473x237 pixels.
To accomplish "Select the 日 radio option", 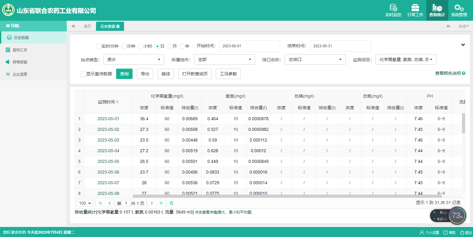I will point(157,46).
